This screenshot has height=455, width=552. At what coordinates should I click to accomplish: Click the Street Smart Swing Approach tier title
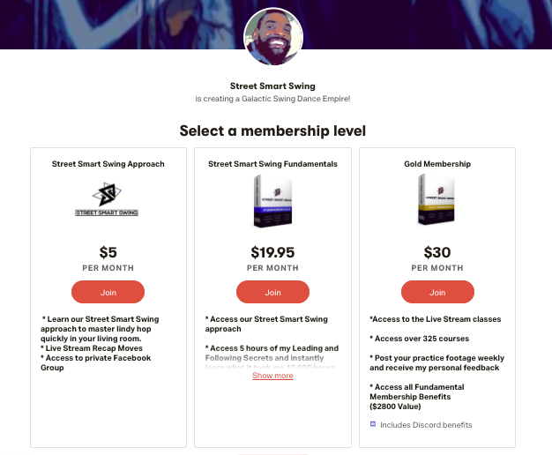[x=108, y=164]
